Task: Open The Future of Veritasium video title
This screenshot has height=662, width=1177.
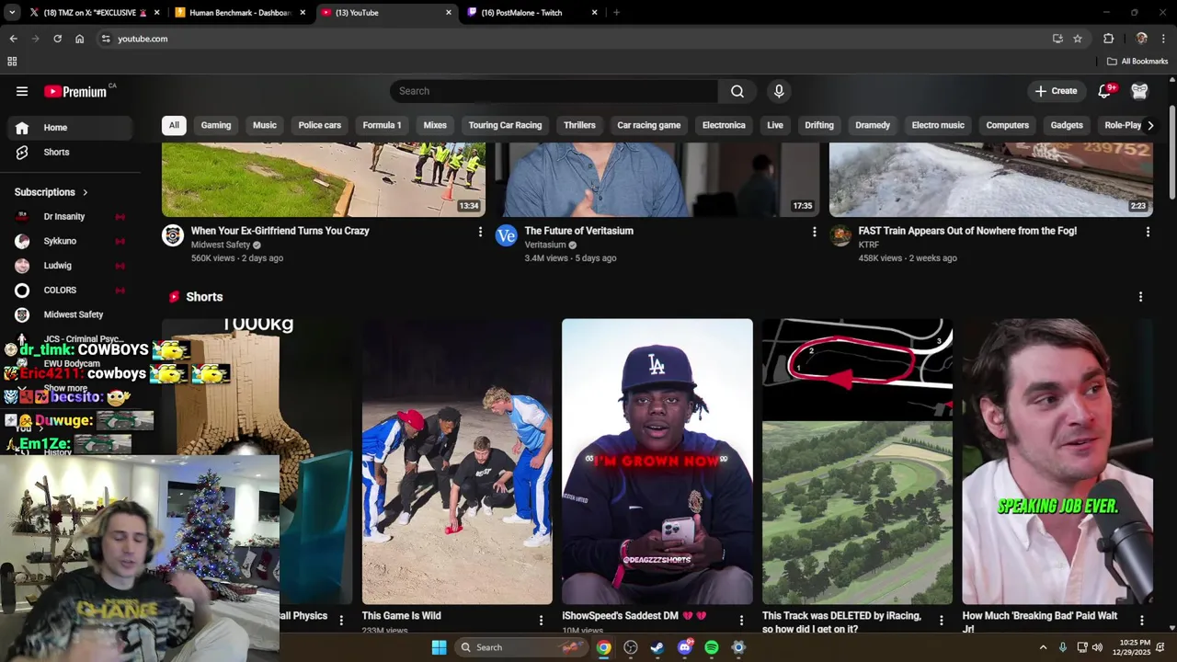Action: point(578,231)
